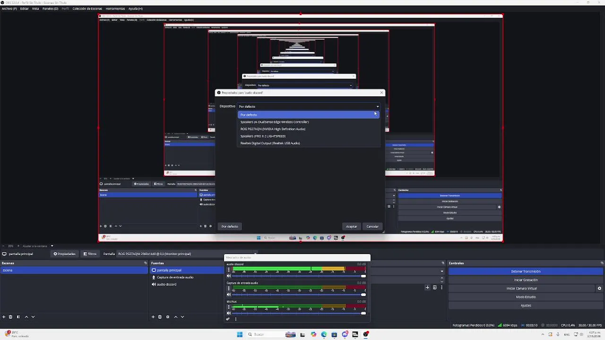Click Aceptar in the properties dialog
605x340 pixels.
coord(351,226)
